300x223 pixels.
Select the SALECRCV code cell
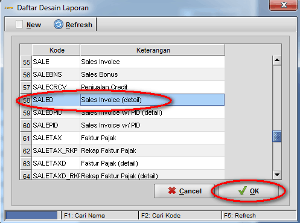point(56,87)
